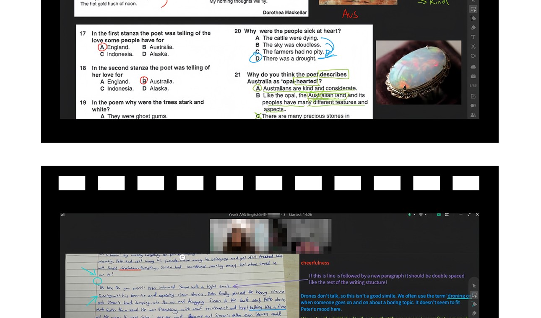Pick the pen tool in the lower classroom toolbar
The width and height of the screenshot is (541, 318).
[x=474, y=304]
